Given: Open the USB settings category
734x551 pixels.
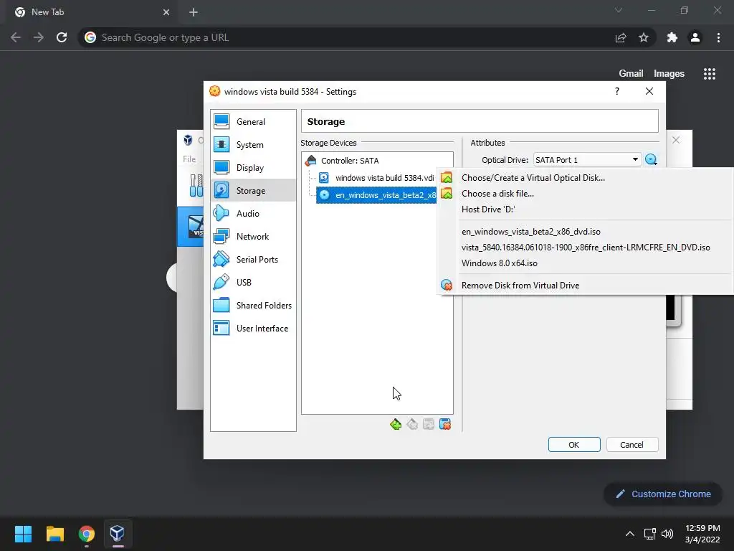Looking at the screenshot, I should [x=253, y=283].
